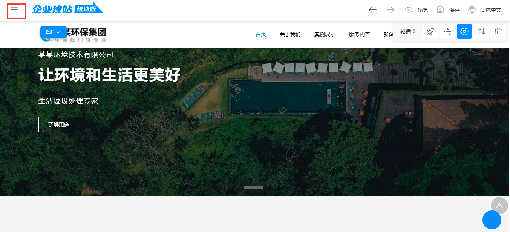Click the 了解更多 banner button
Image resolution: width=510 pixels, height=232 pixels.
pos(59,124)
